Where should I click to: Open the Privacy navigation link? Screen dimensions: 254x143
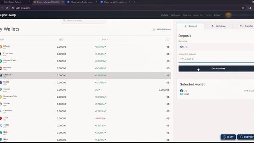pyautogui.click(x=218, y=15)
